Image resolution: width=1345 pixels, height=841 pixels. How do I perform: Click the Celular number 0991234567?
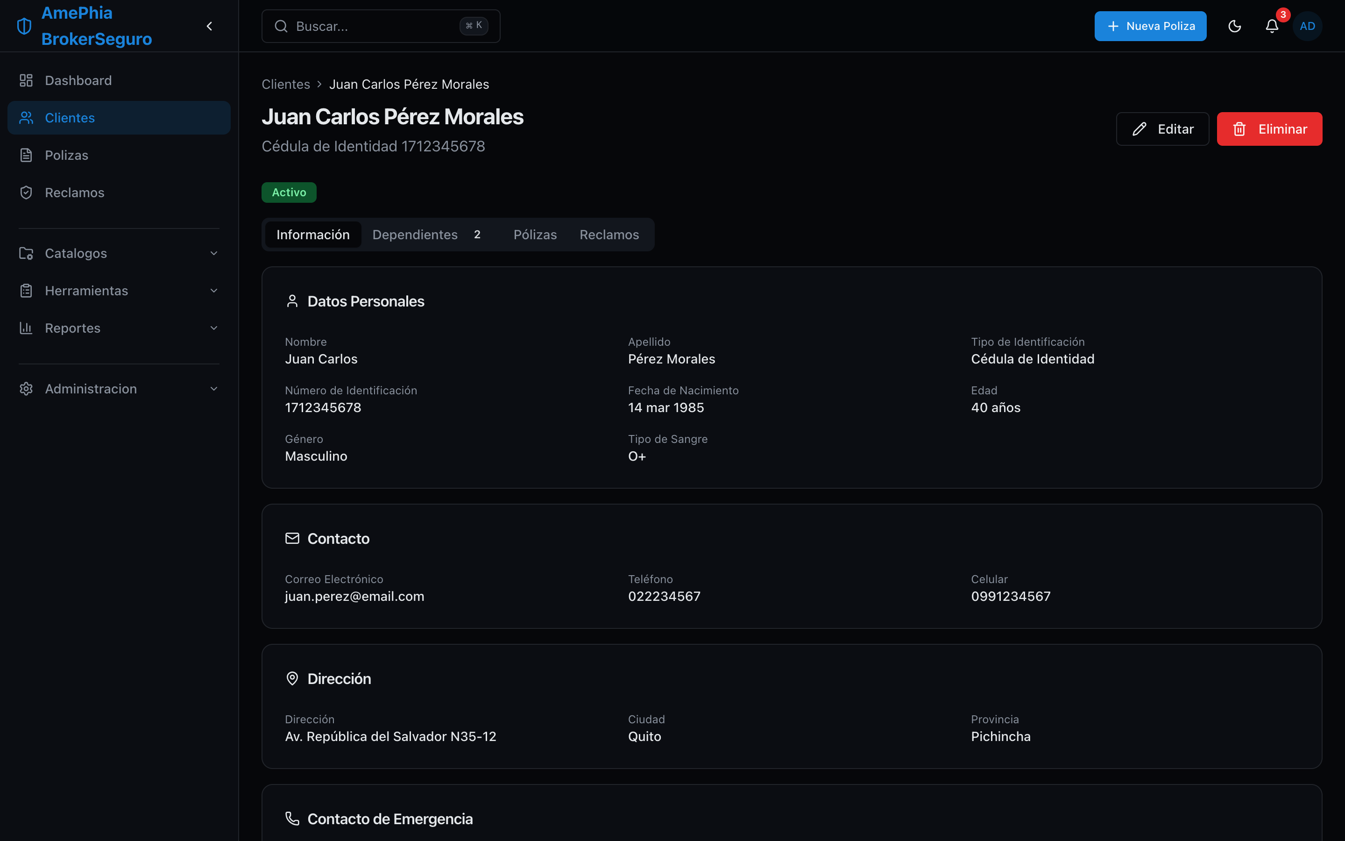click(x=1011, y=596)
